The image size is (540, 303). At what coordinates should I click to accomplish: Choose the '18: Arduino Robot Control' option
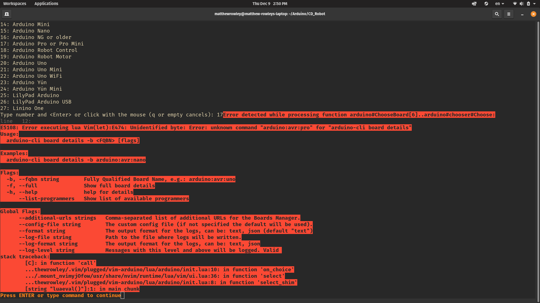coord(39,50)
